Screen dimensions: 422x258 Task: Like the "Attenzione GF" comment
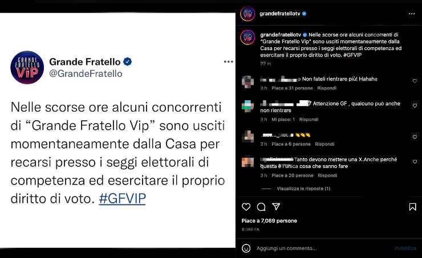[415, 105]
